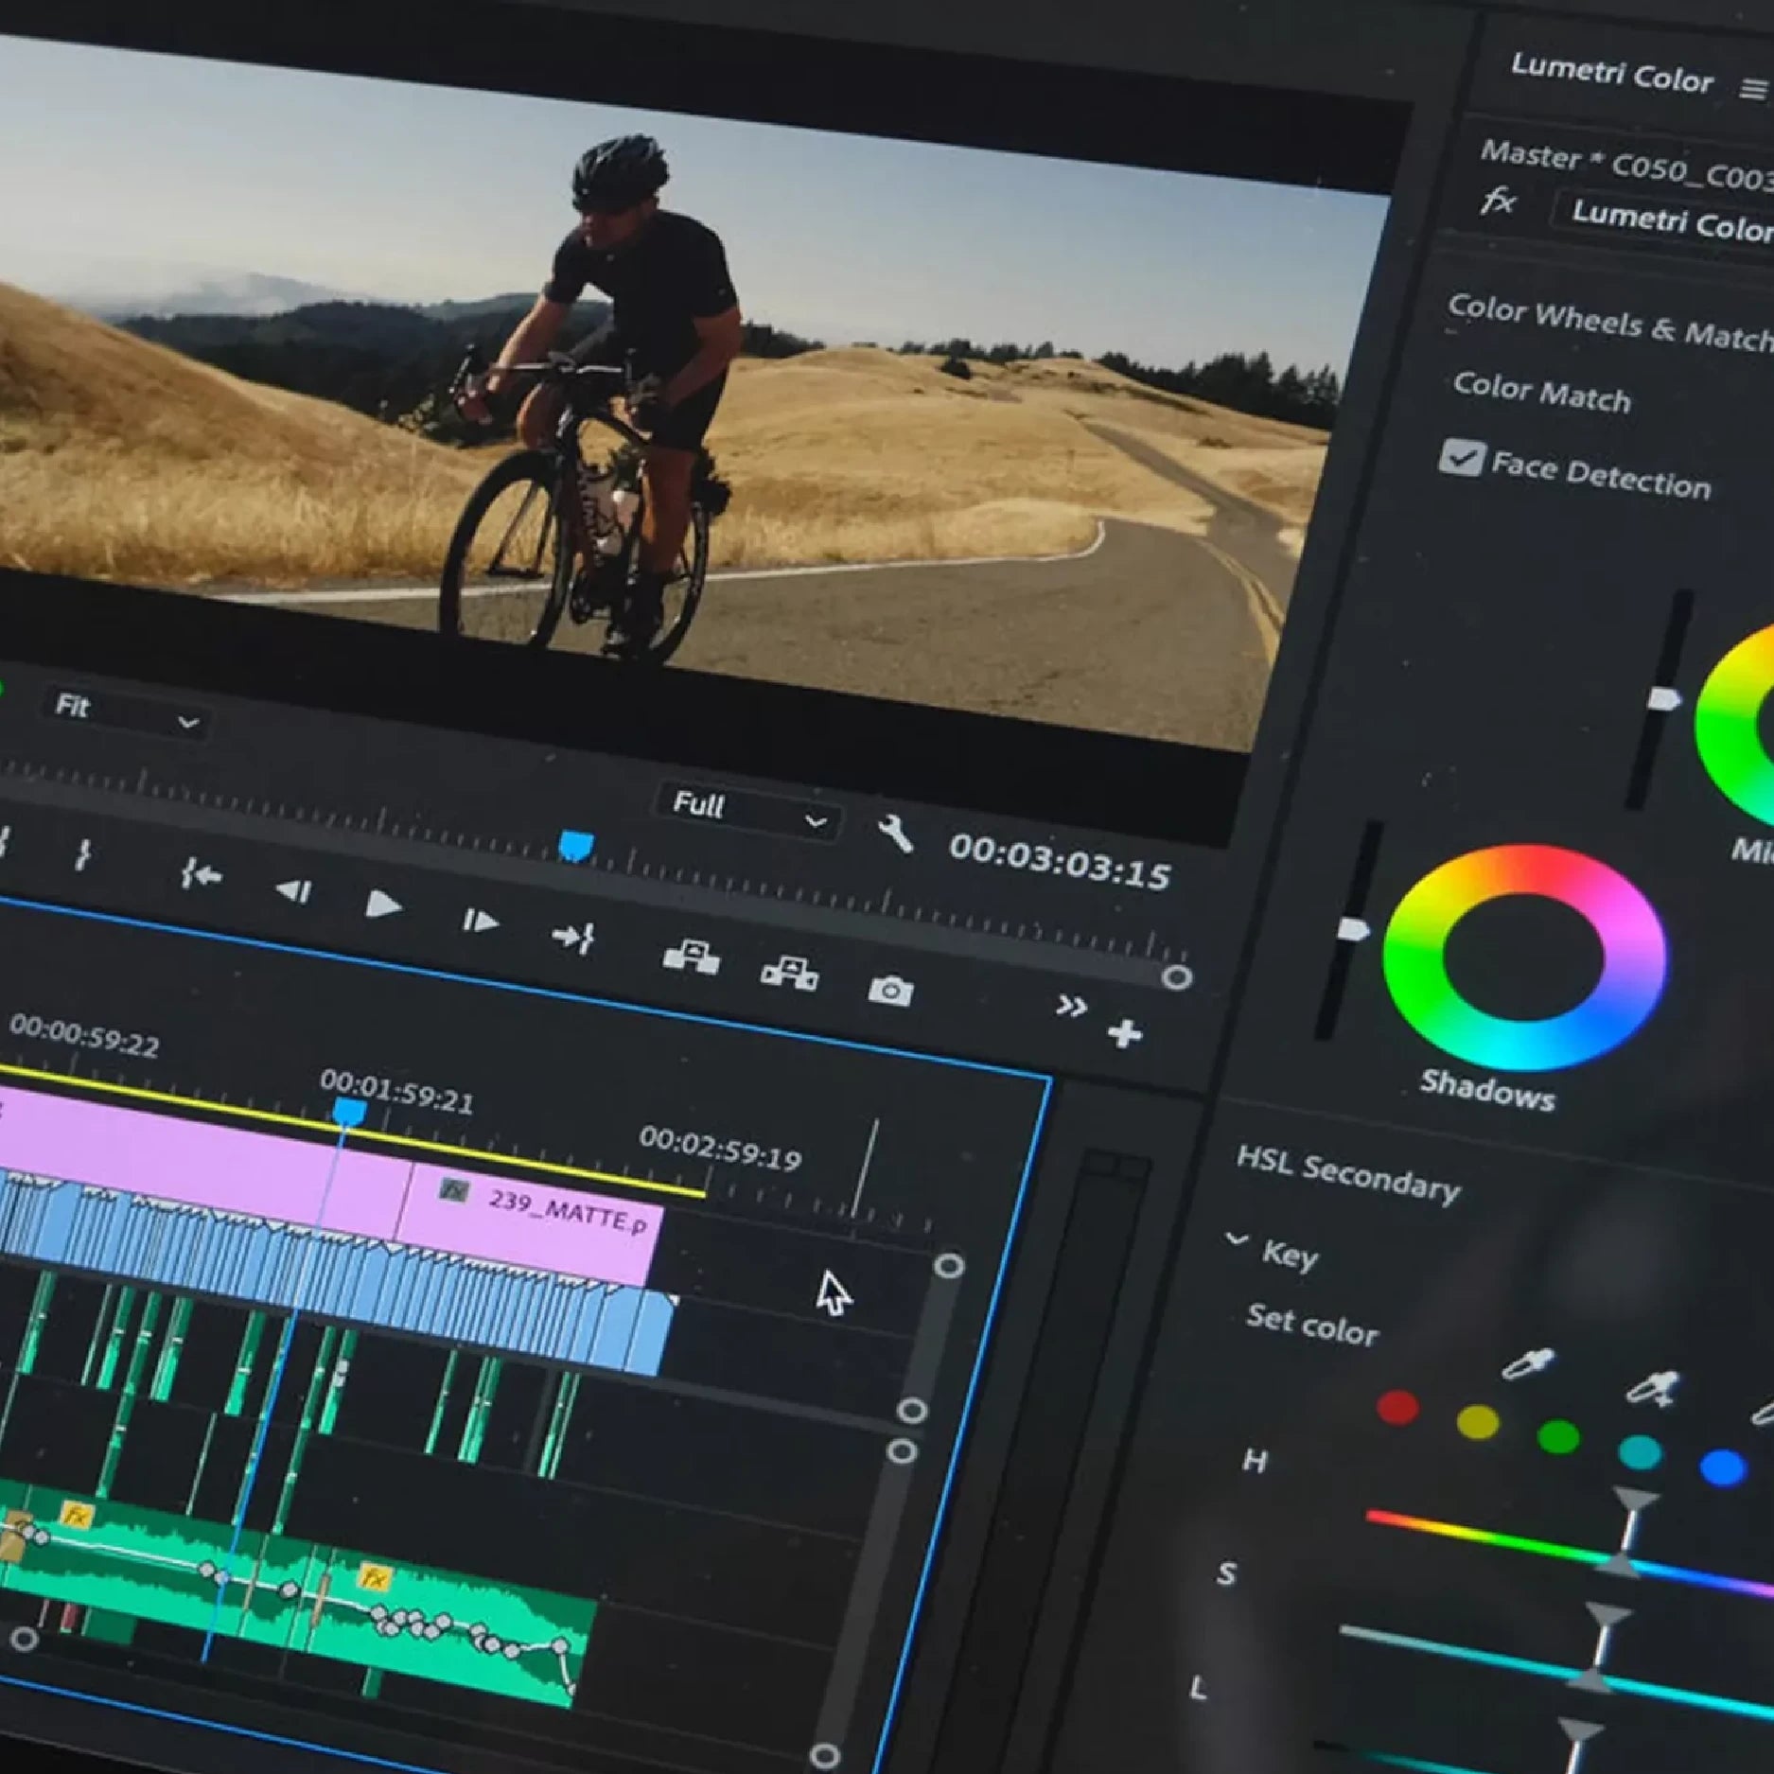The image size is (1774, 1774).
Task: Open the button editor plus icon
Action: (x=1124, y=1033)
